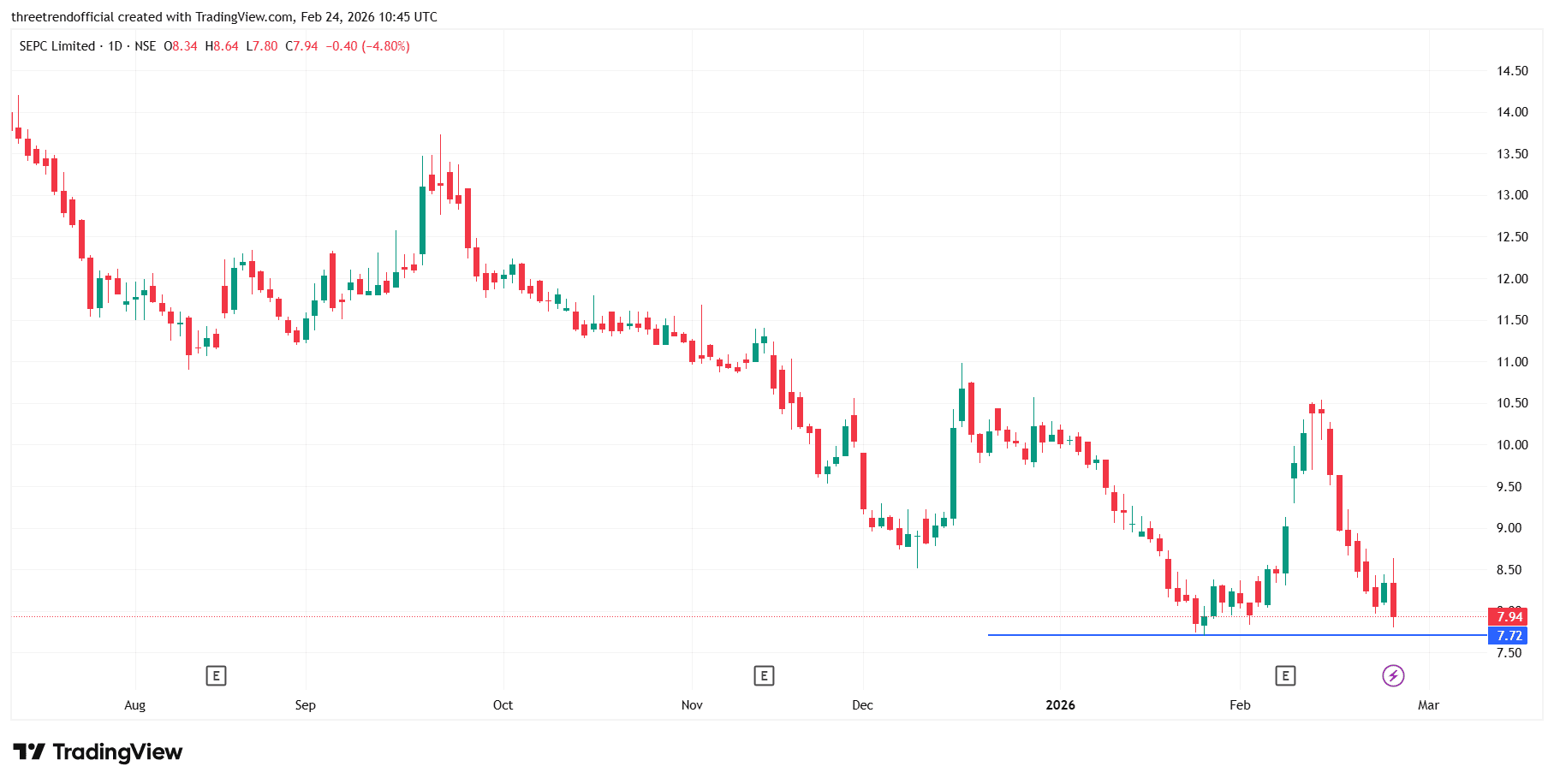
Task: Select the 13.00 price axis label
Action: [x=1512, y=195]
